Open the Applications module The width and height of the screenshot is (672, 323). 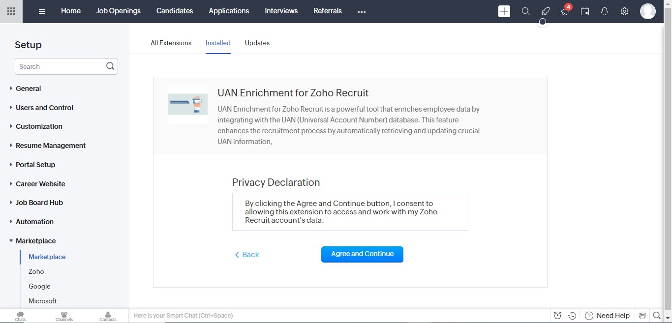coord(229,11)
